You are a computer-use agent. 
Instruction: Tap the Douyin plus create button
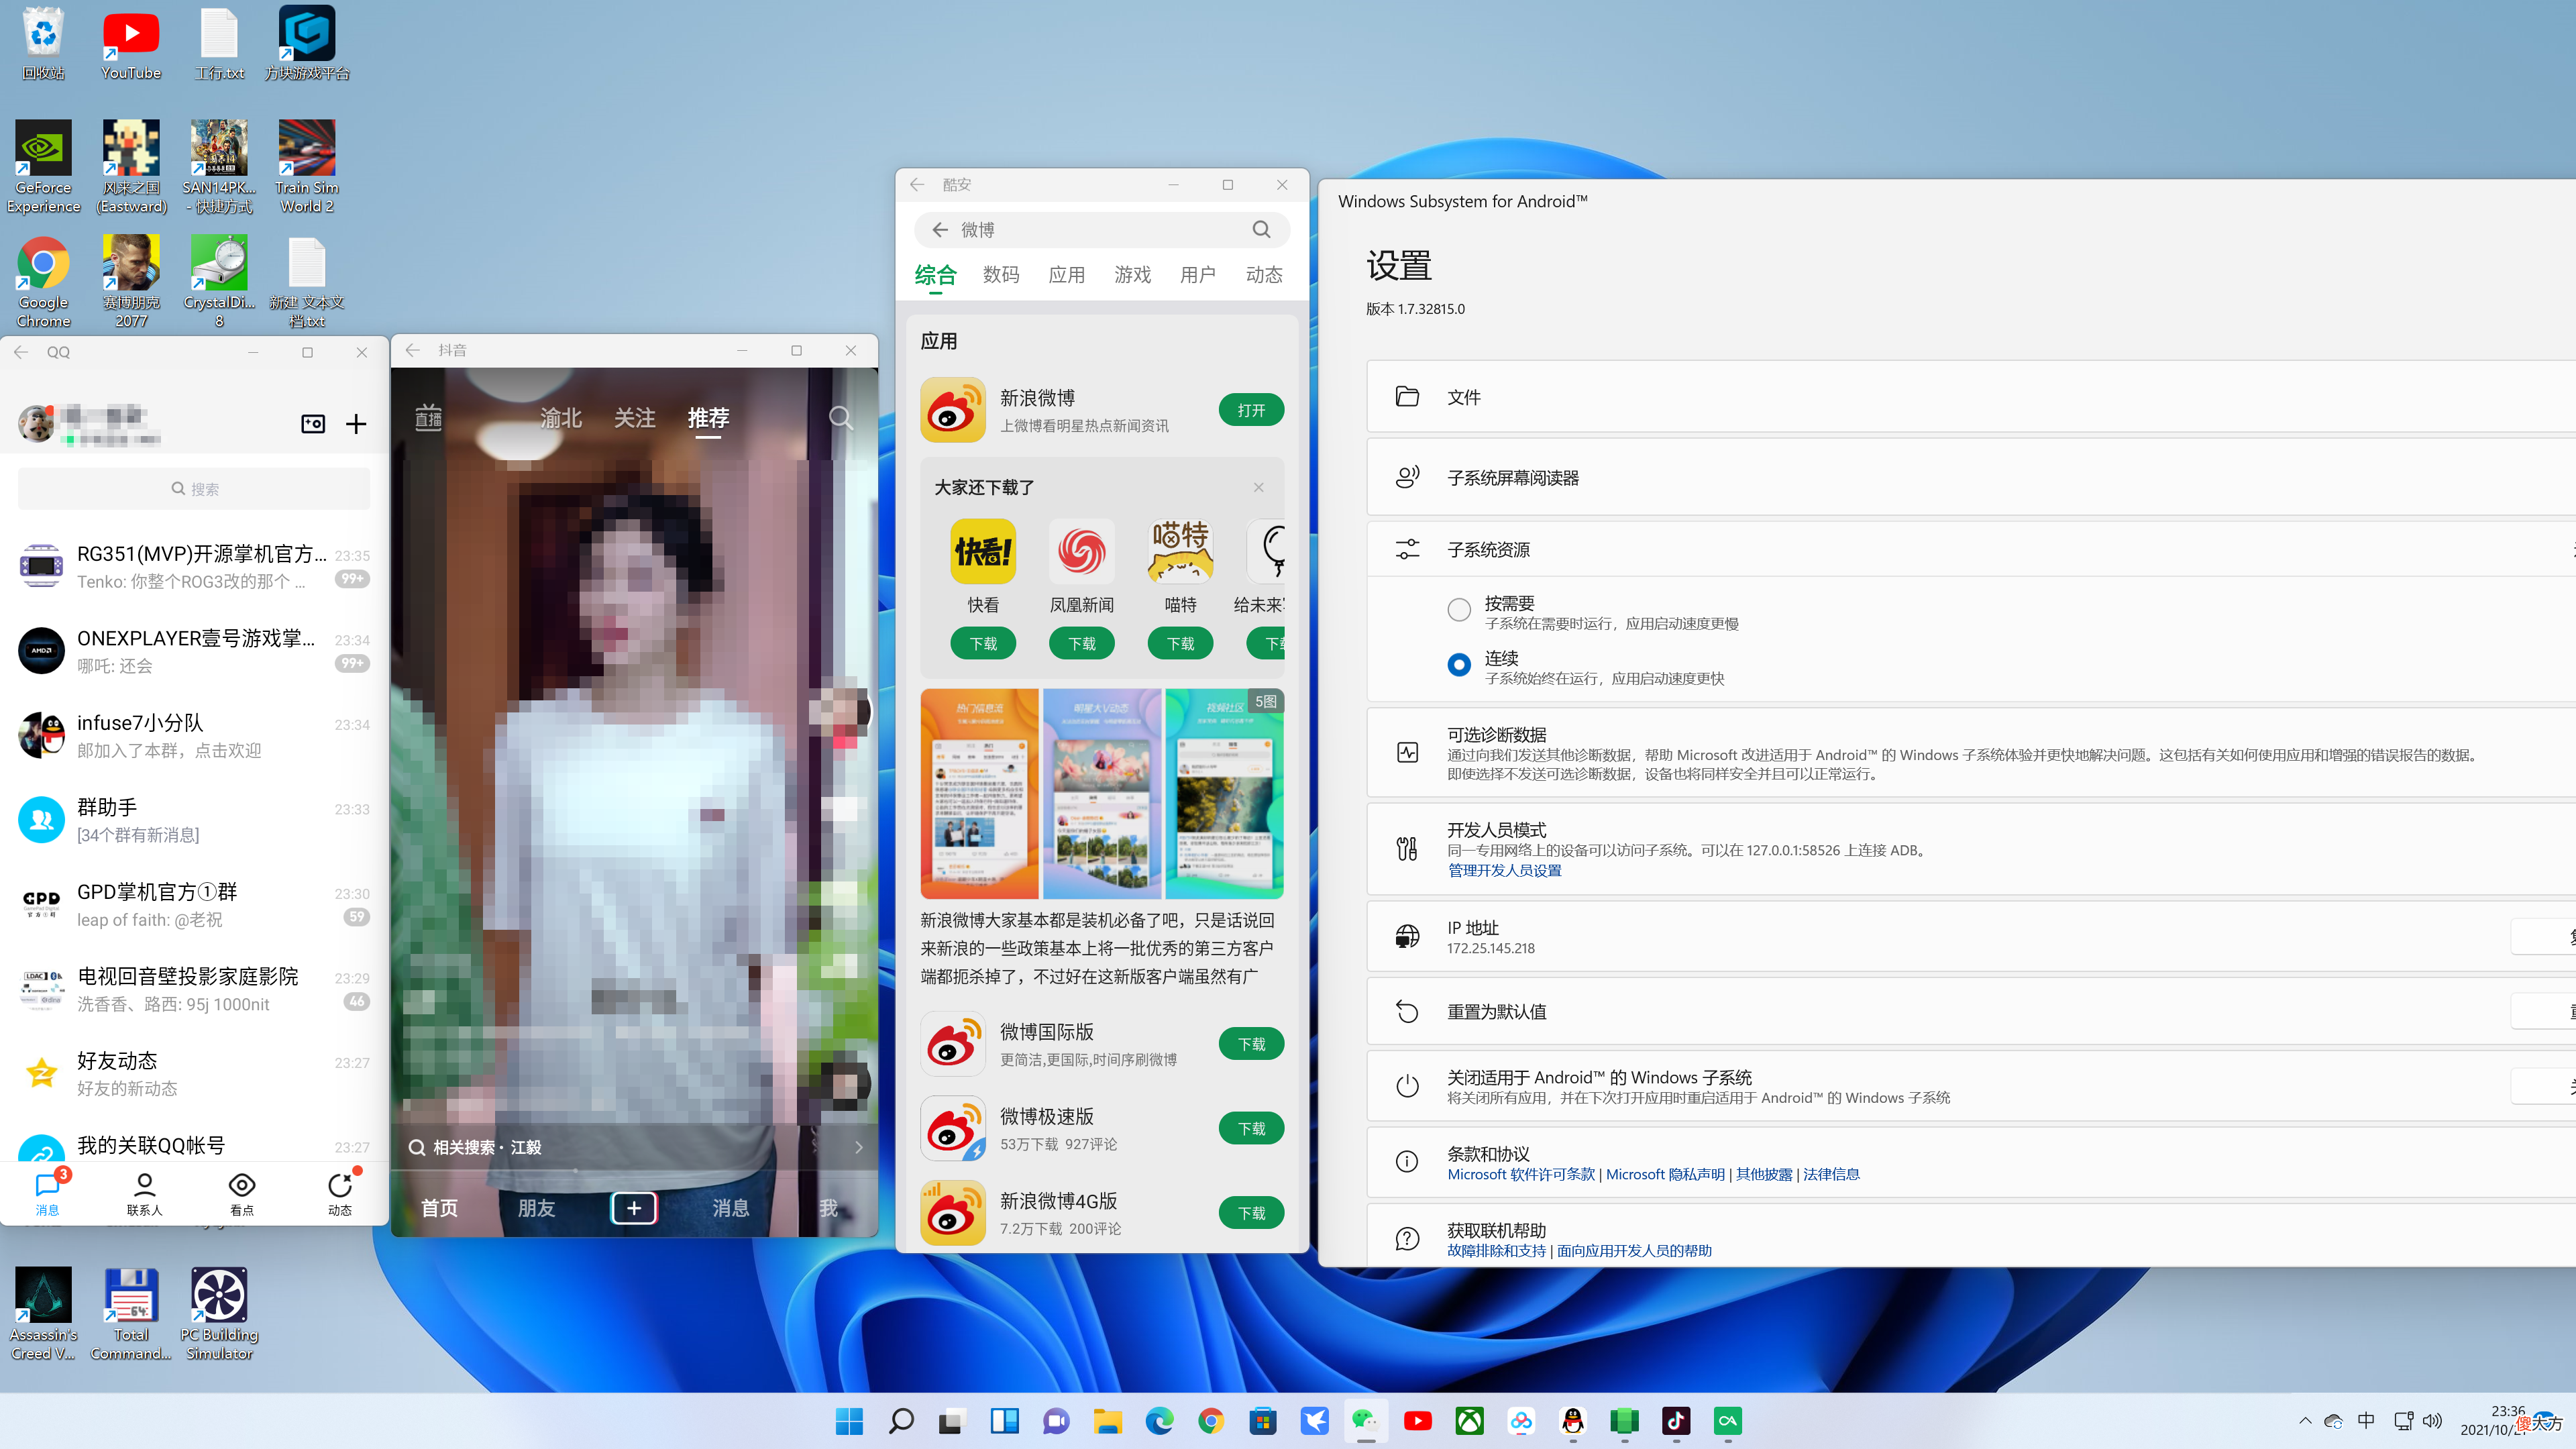(x=634, y=1208)
